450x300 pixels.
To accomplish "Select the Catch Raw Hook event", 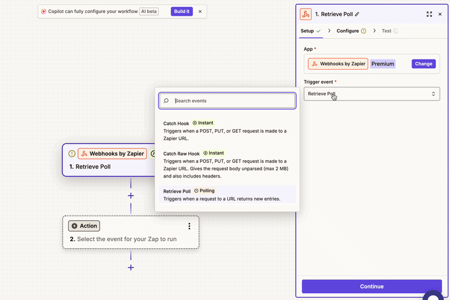I will pos(227,165).
